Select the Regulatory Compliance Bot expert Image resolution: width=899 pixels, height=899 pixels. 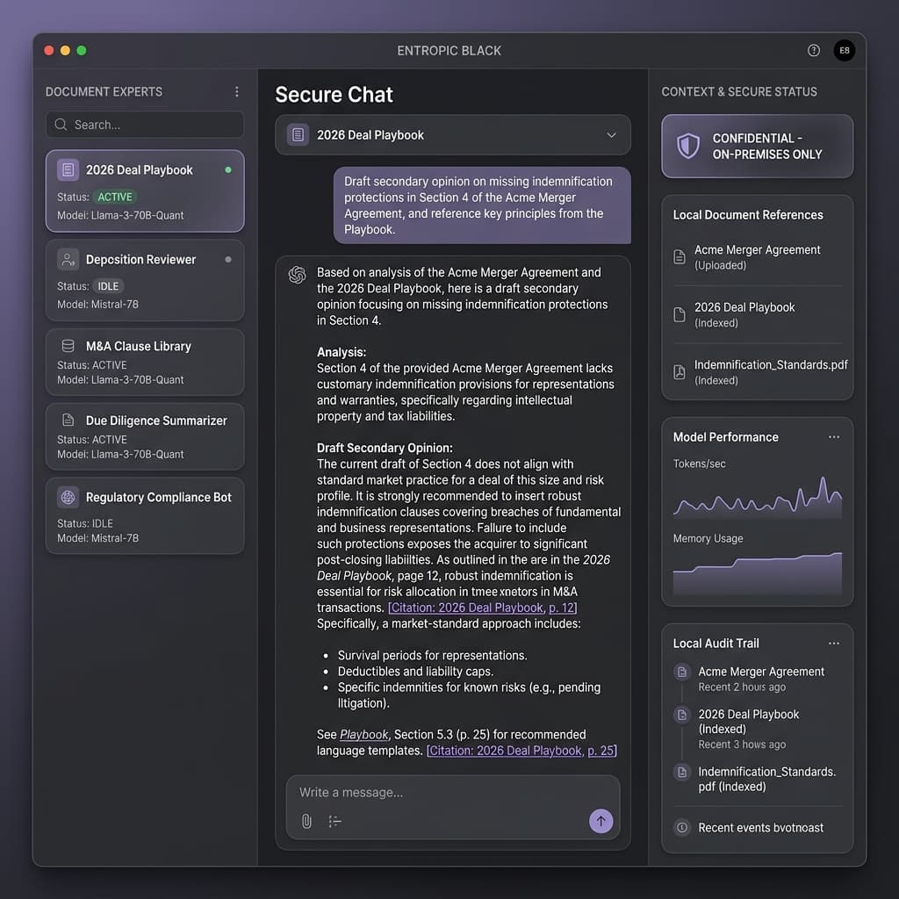145,515
